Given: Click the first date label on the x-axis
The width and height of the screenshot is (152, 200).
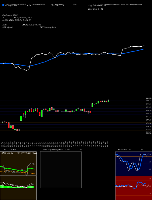Looking at the screenshot, I should 2,144.
